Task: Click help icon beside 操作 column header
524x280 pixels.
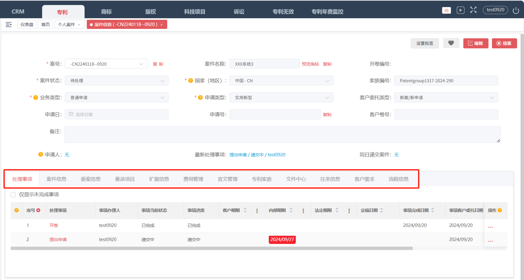Action: click(500, 210)
